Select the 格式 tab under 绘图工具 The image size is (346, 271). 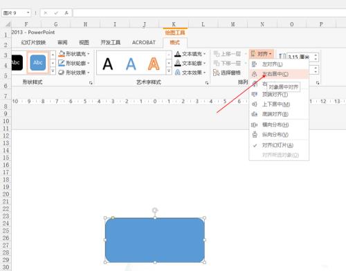point(175,42)
